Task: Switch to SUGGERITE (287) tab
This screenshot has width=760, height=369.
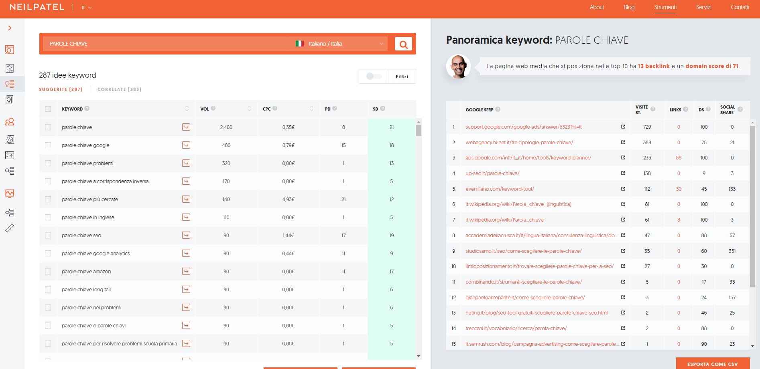Action: [61, 89]
